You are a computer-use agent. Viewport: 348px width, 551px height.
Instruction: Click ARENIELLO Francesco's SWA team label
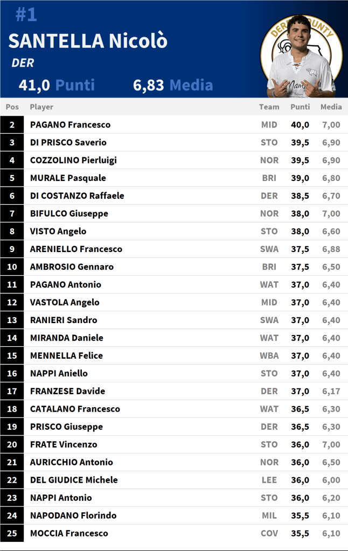point(269,249)
